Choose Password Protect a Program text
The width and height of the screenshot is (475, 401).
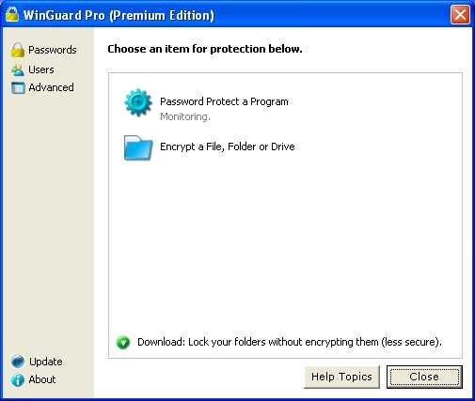[x=224, y=101]
